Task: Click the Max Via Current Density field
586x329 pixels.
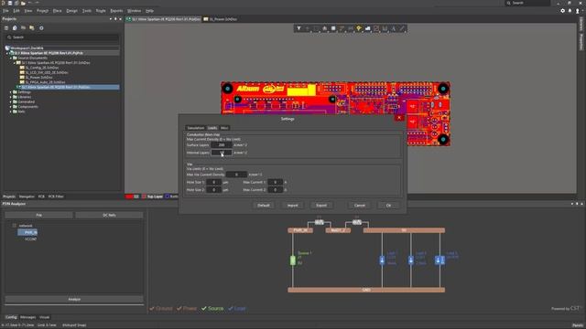Action: pyautogui.click(x=236, y=175)
